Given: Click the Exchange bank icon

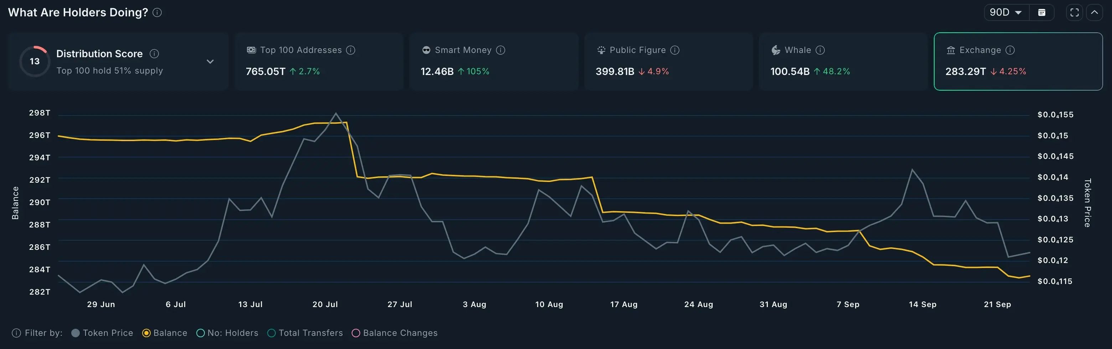Looking at the screenshot, I should click(951, 50).
